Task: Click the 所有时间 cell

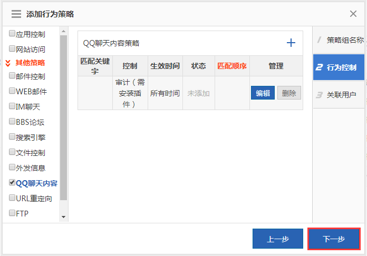Action: click(x=165, y=93)
